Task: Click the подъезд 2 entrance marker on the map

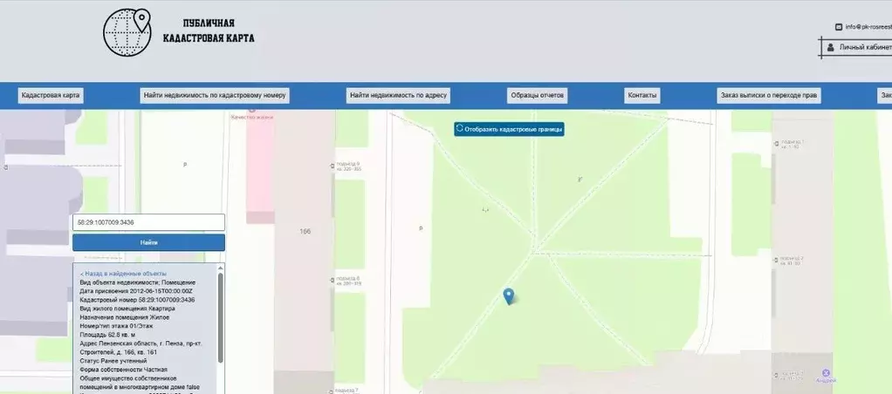Action: point(775,260)
